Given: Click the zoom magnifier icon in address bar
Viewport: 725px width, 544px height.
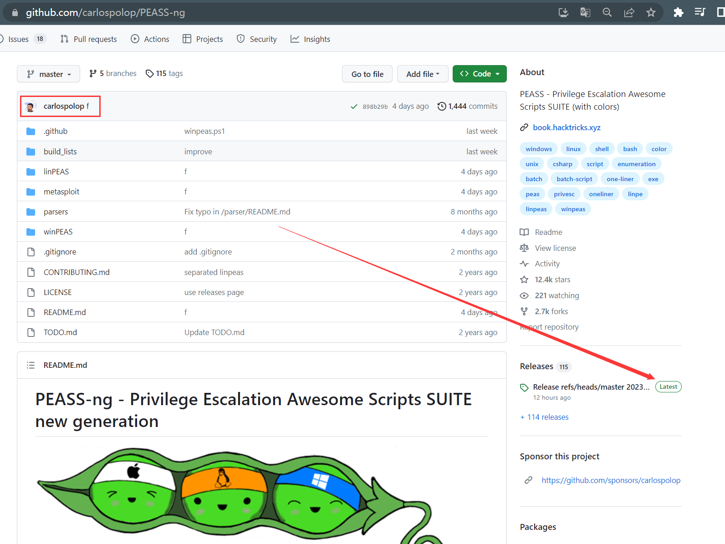Looking at the screenshot, I should click(x=607, y=12).
